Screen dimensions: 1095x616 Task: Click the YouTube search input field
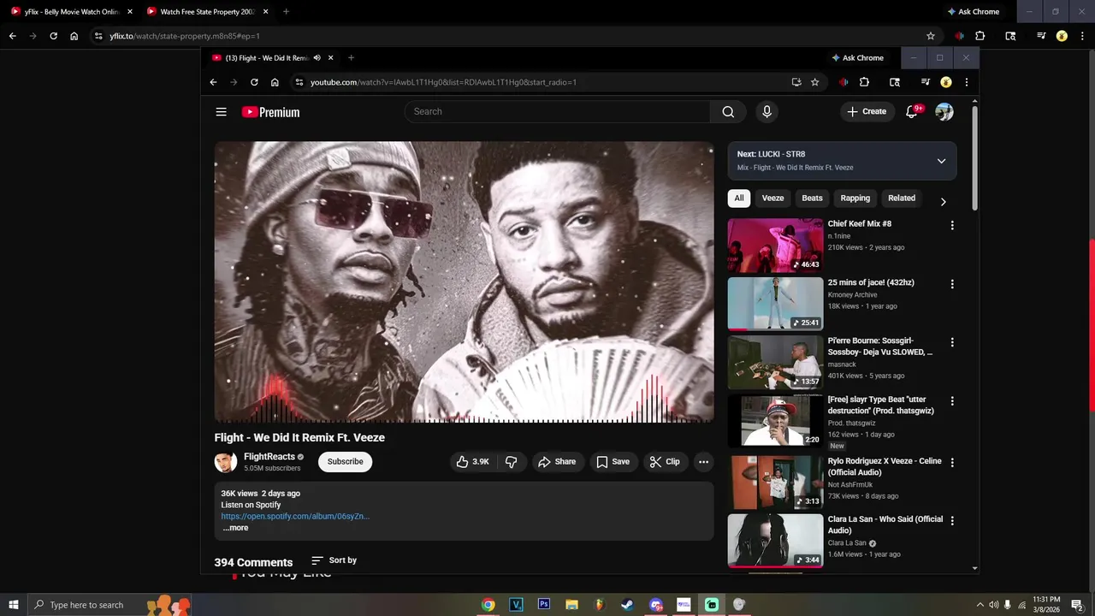coord(557,111)
